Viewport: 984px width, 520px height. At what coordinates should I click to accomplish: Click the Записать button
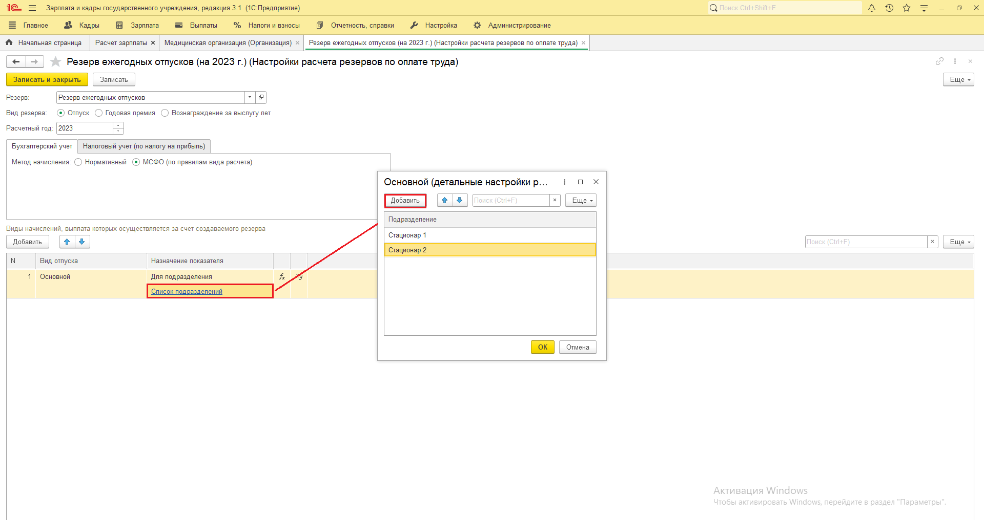tap(114, 80)
